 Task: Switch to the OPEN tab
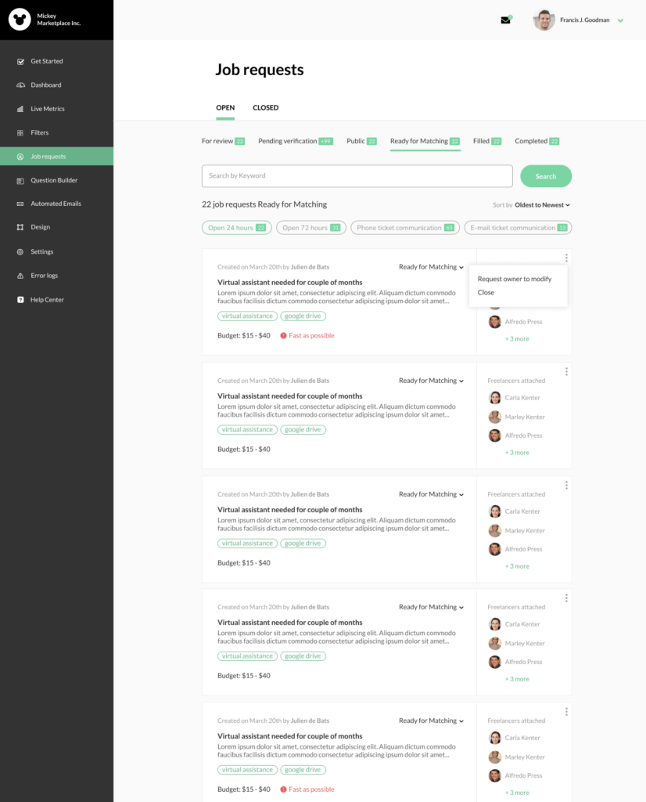click(225, 108)
